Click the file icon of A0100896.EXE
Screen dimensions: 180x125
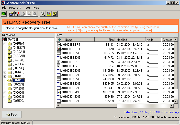tap(59, 75)
